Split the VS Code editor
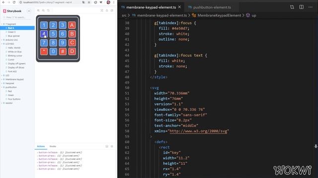 302,7
